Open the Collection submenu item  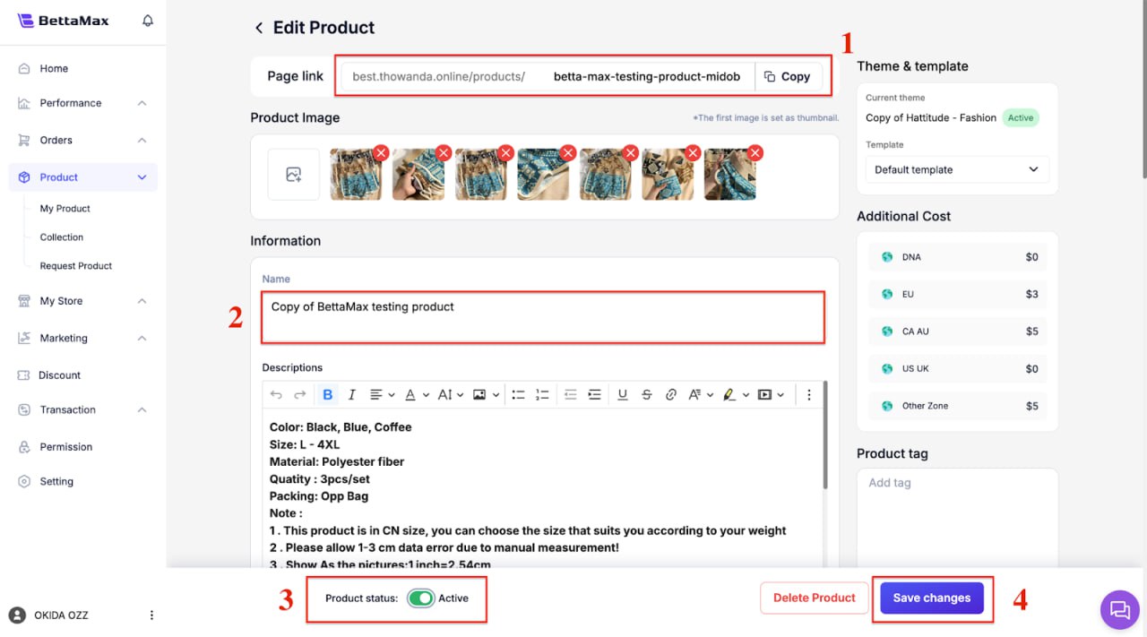(62, 237)
